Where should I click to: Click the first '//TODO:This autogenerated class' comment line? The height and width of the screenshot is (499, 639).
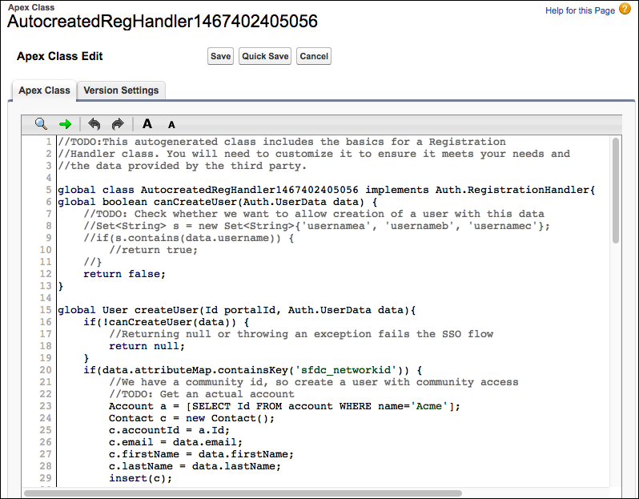point(282,142)
